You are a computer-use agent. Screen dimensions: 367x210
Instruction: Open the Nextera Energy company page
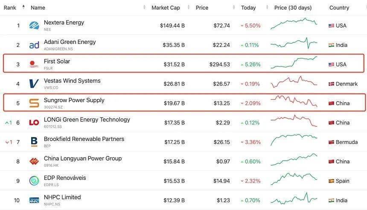[x=64, y=23]
